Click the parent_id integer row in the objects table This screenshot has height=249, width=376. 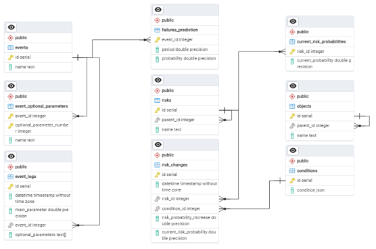coord(320,126)
